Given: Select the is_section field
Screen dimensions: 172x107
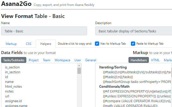Looking at the screenshot, I should click(12, 67).
